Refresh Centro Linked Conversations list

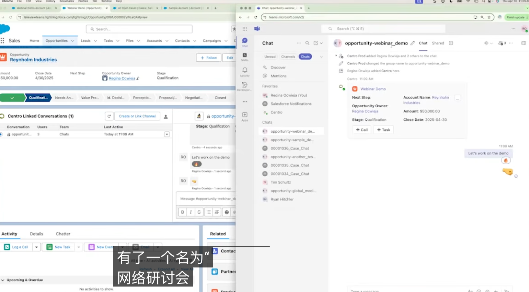point(109,116)
